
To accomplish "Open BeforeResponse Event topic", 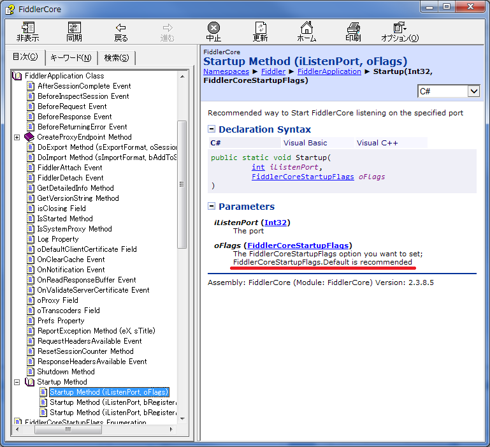I will 75,116.
